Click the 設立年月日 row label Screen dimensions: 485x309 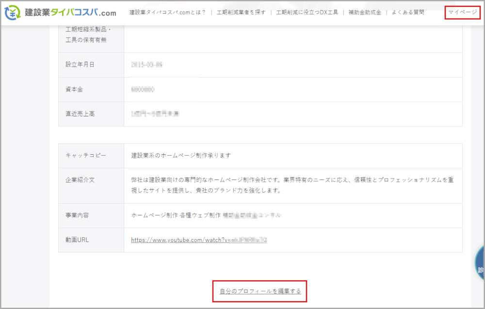(80, 65)
